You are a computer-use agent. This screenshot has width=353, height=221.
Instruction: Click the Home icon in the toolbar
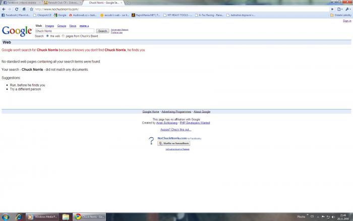click(23, 9)
